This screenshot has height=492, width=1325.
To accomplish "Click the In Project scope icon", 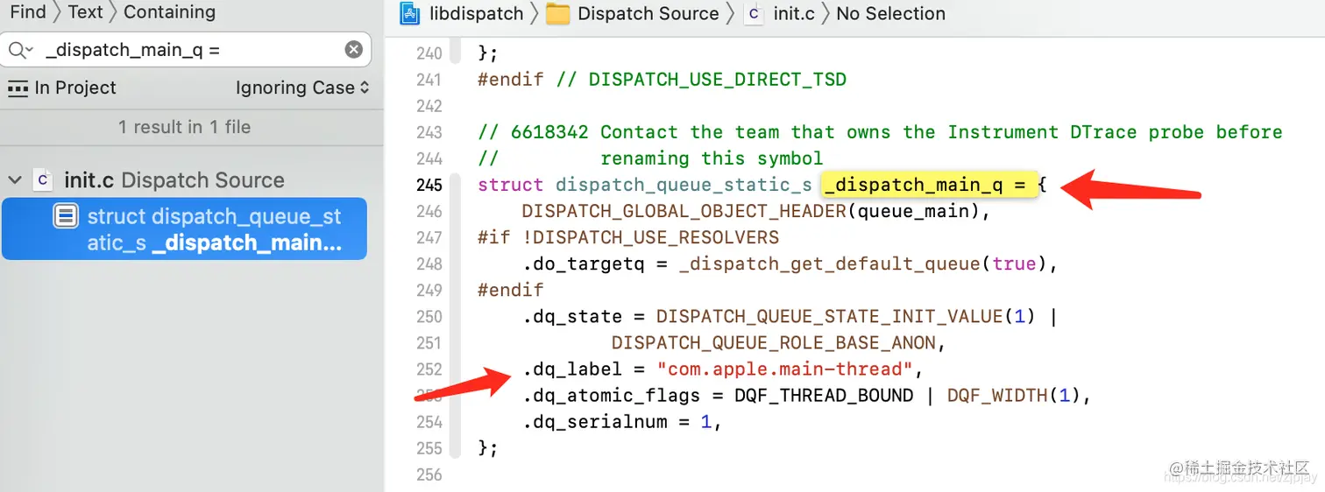I will tap(18, 88).
